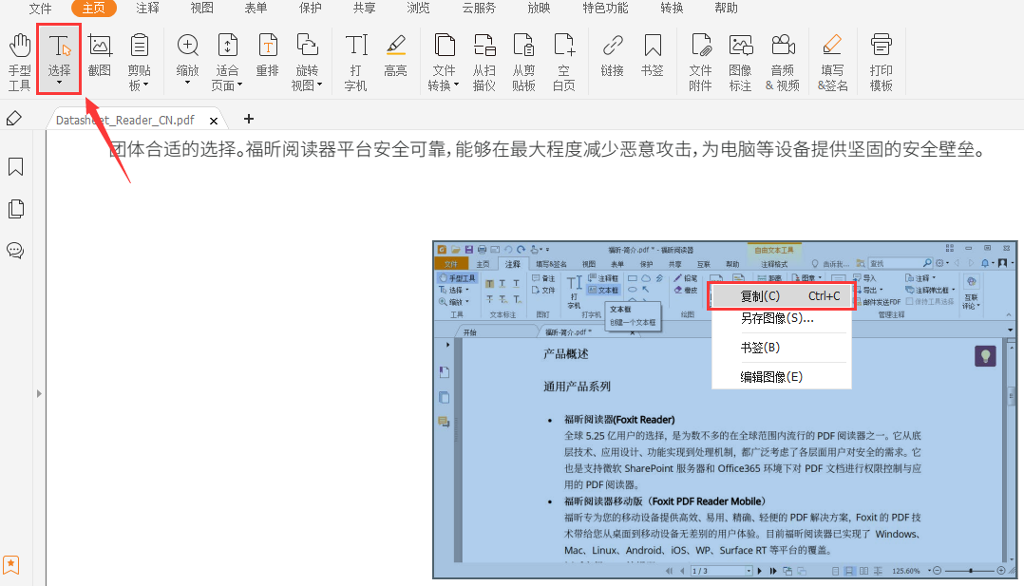The width and height of the screenshot is (1024, 586).
Task: Toggle the page thumbnails sidebar panel
Action: coord(15,208)
